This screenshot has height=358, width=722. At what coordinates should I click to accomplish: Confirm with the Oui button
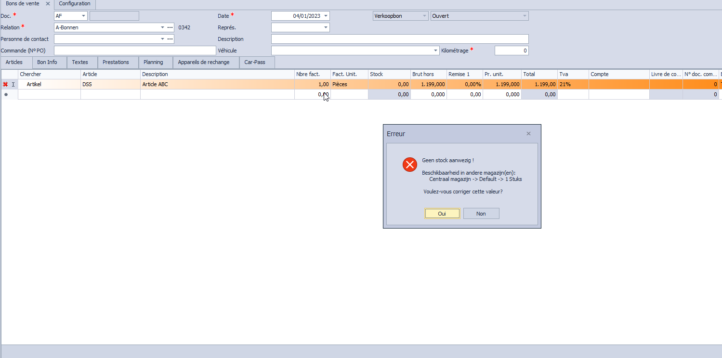442,214
